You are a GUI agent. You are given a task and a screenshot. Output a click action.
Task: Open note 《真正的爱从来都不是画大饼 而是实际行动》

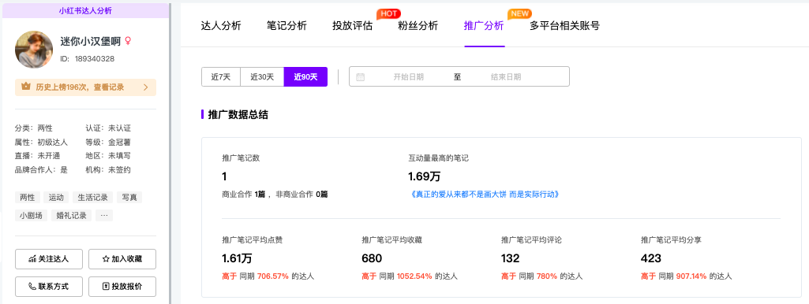(484, 195)
